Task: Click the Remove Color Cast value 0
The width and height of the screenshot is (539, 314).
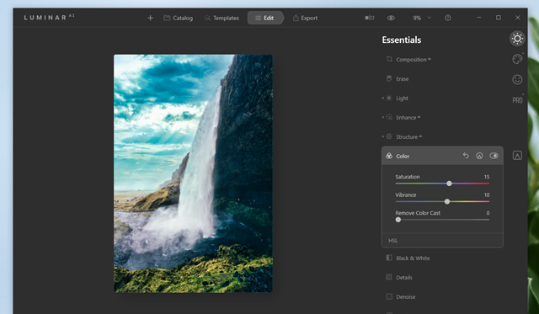Action: (x=488, y=213)
